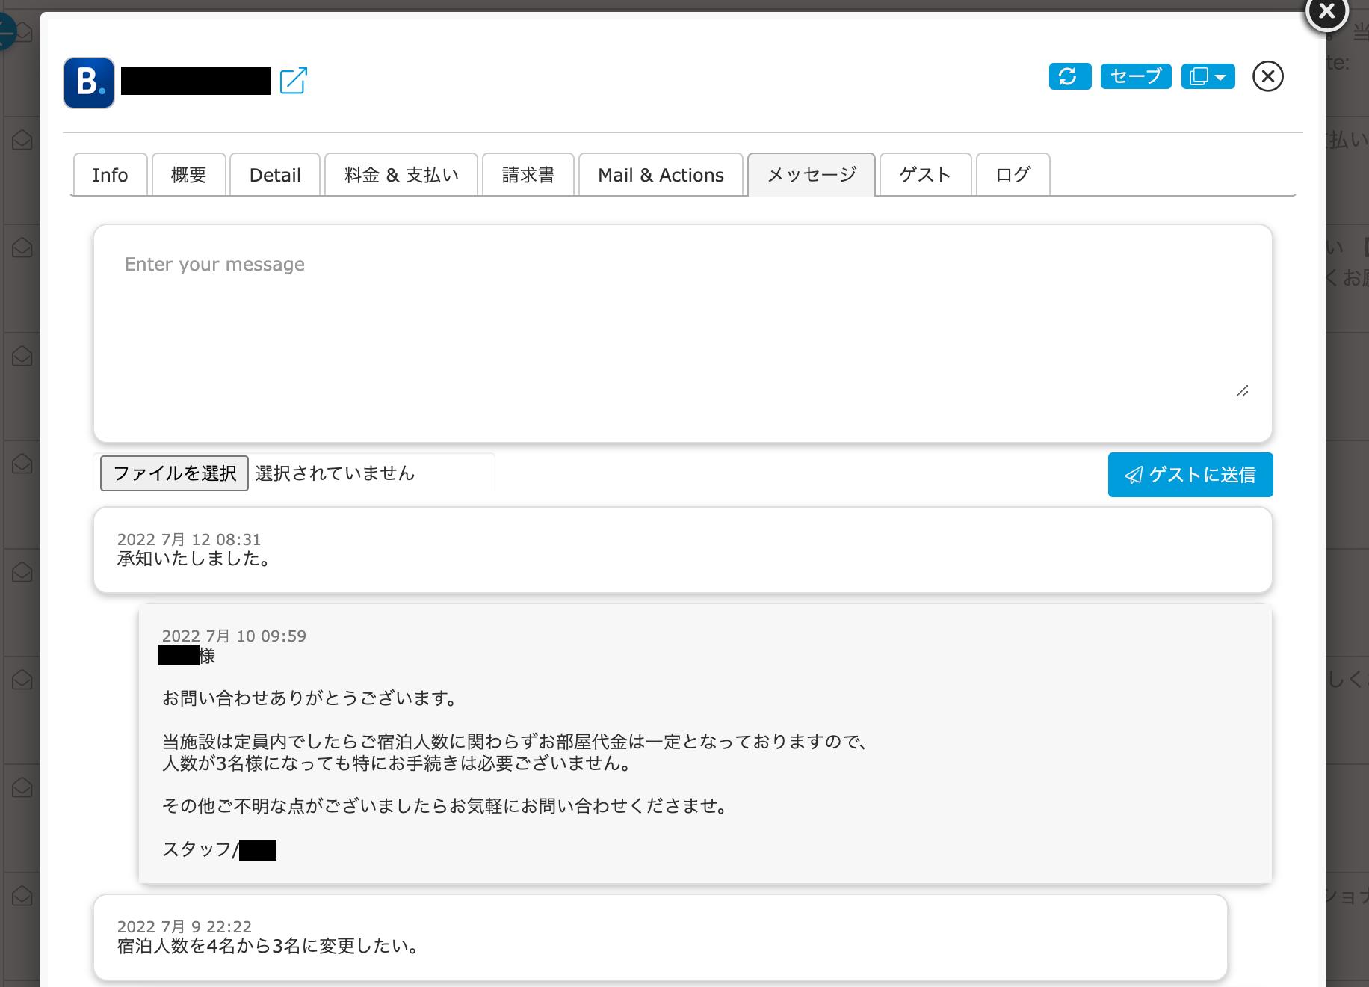1369x987 pixels.
Task: Close the dialog with circled X icon
Action: click(1267, 76)
